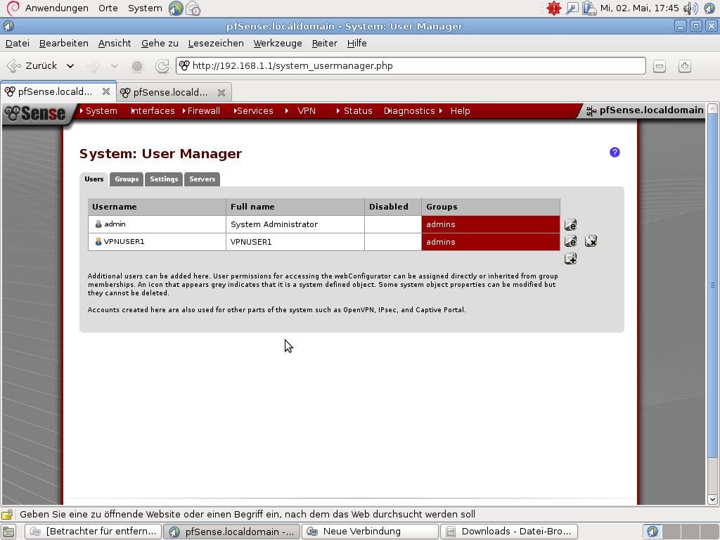Click the security lock icon in status bar

7,514
